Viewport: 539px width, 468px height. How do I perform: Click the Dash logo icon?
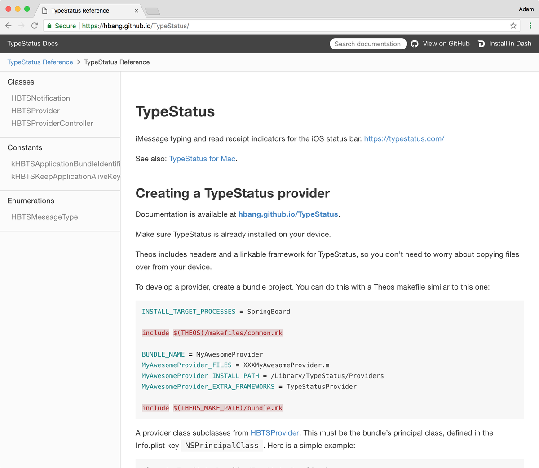coord(482,44)
